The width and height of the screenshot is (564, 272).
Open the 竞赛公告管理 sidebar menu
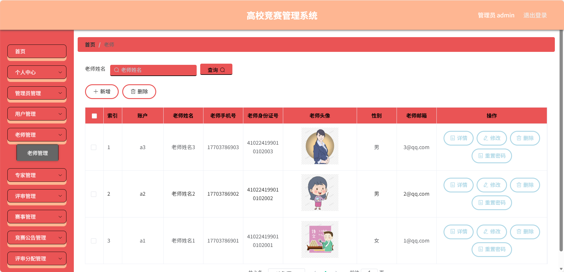[x=37, y=238]
